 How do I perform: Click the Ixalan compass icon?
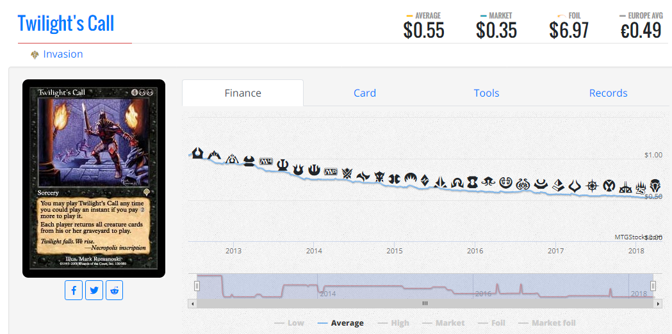pyautogui.click(x=592, y=186)
